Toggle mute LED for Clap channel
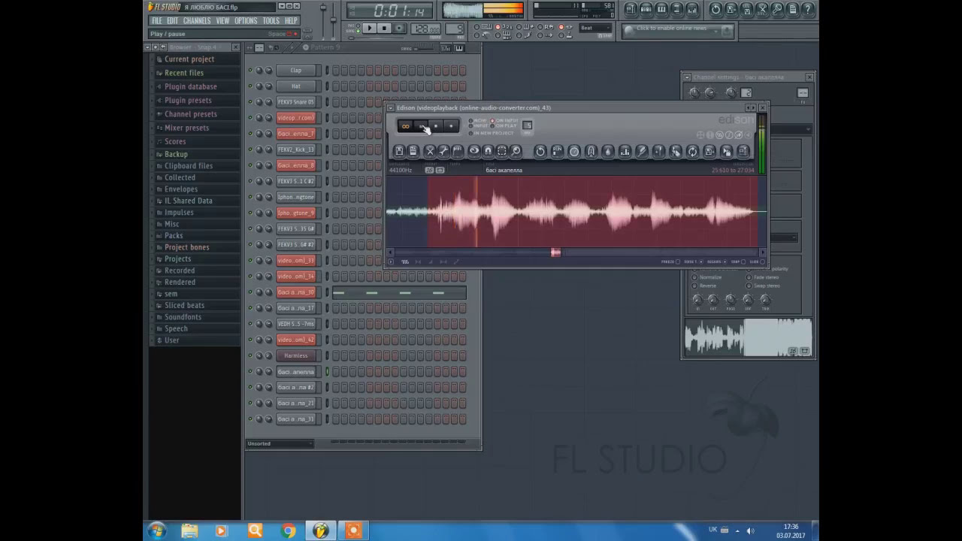 (x=250, y=71)
